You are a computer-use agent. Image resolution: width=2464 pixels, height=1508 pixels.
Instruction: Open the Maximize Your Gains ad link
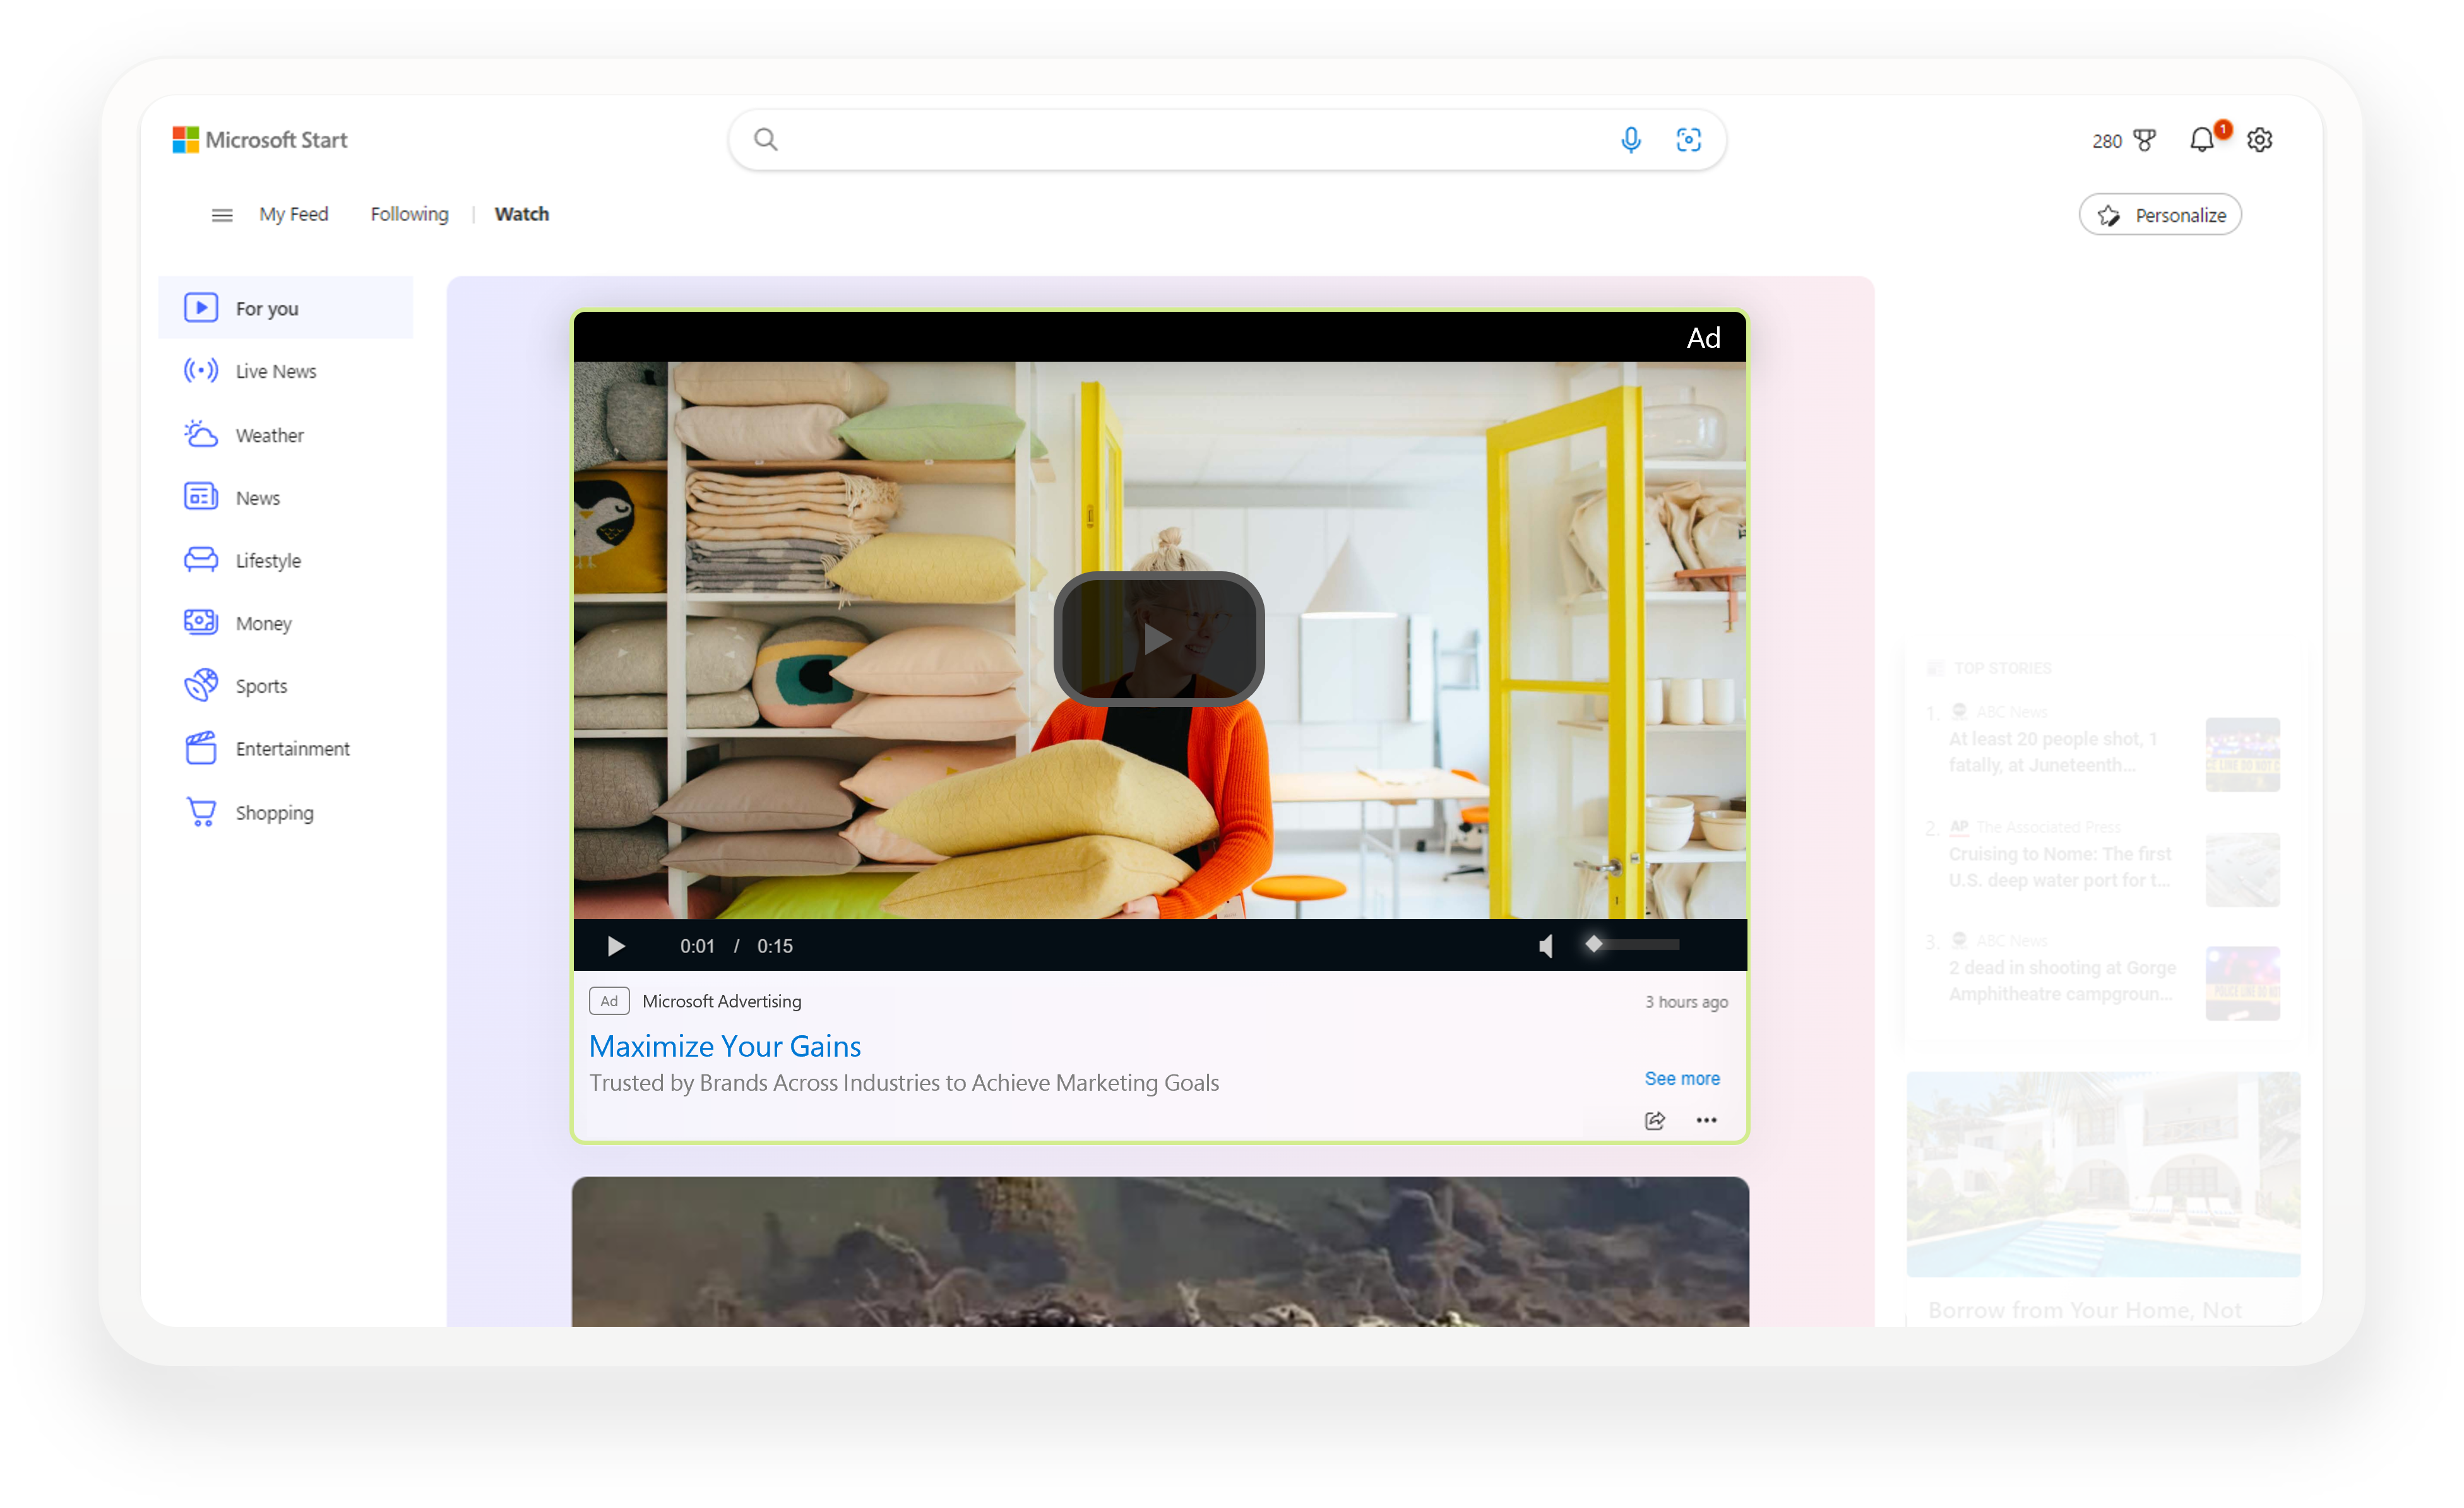[x=725, y=1046]
